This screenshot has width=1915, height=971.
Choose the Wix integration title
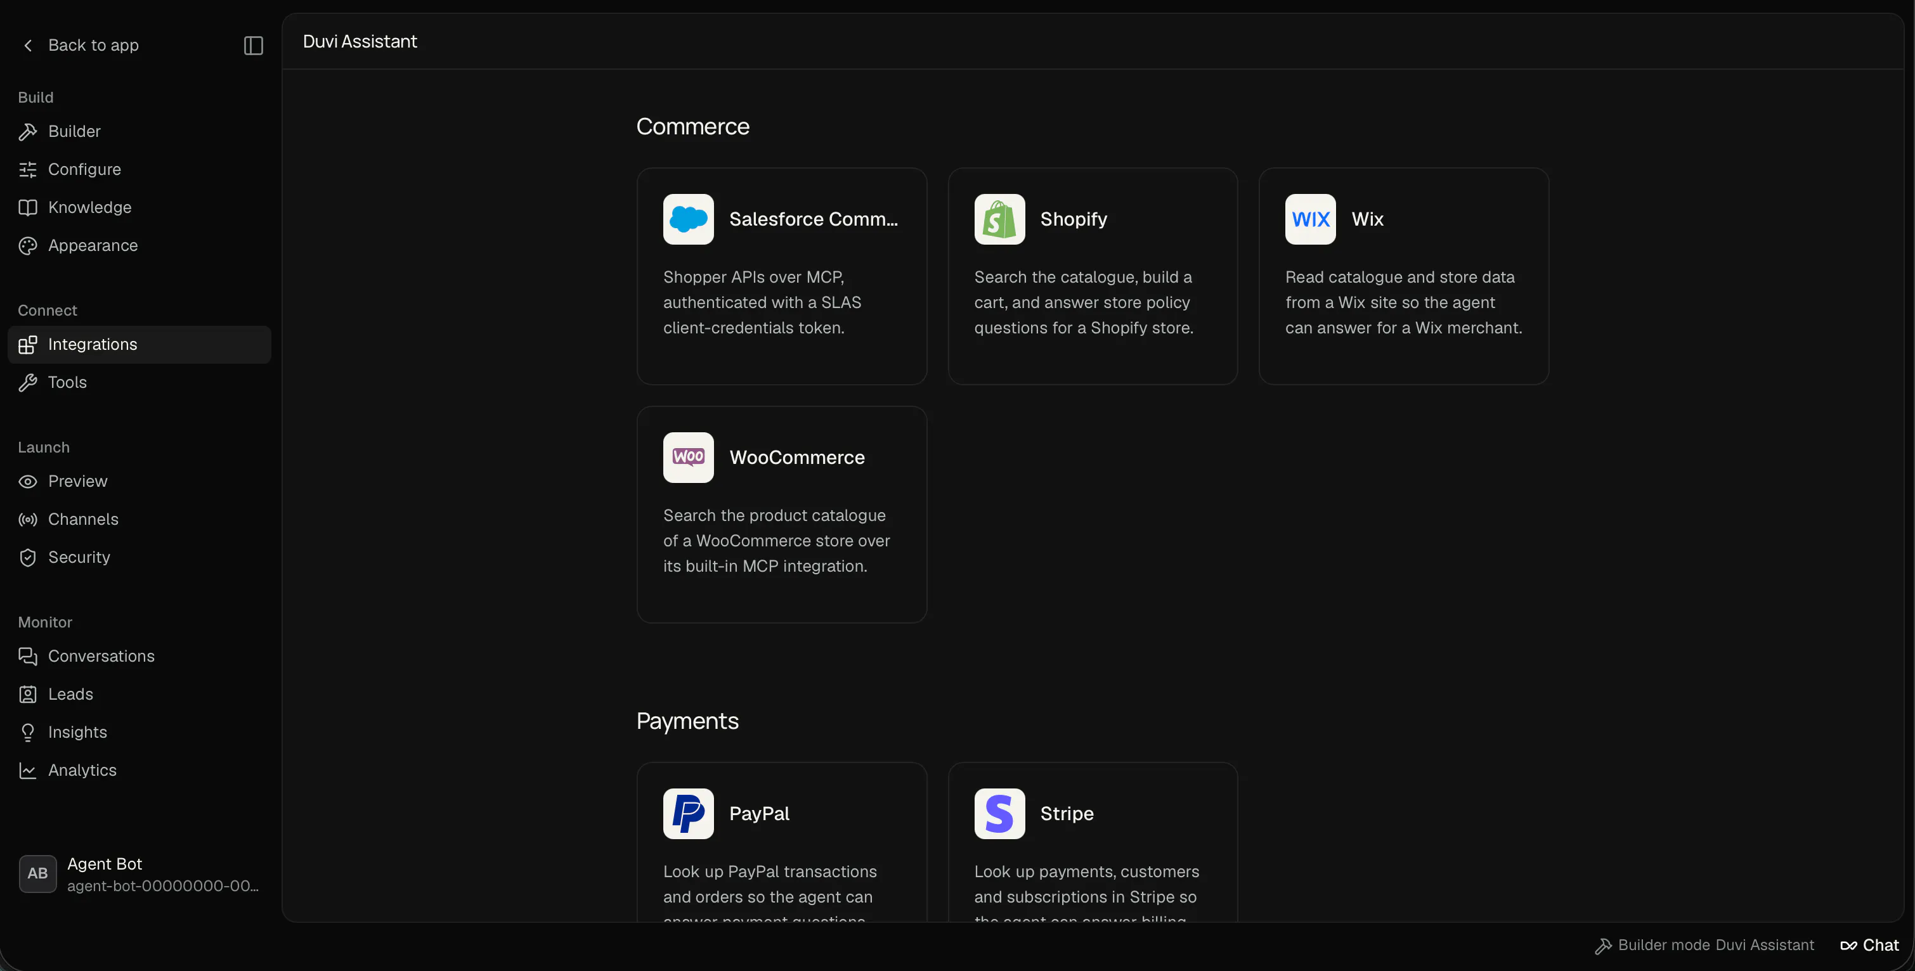pos(1367,219)
